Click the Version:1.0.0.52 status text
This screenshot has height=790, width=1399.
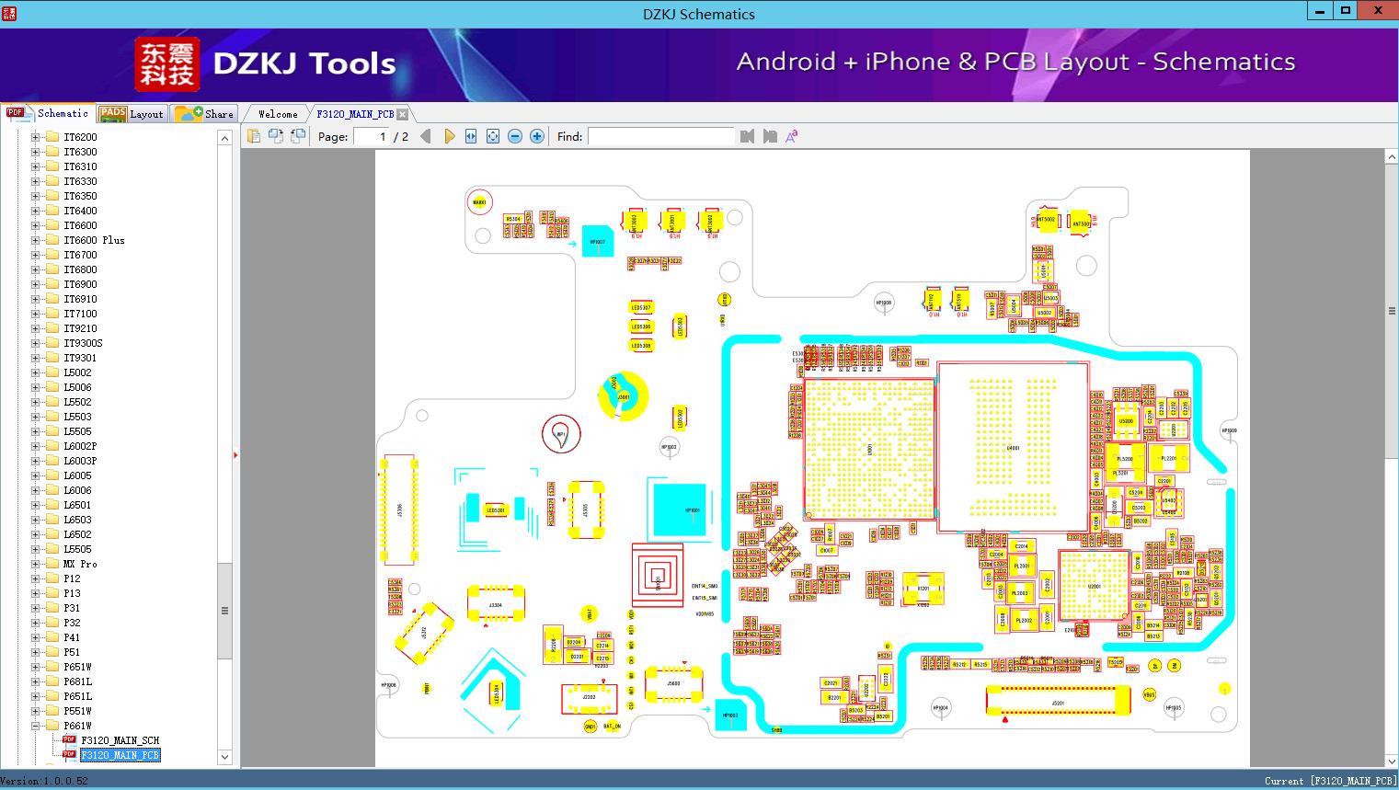pos(44,781)
